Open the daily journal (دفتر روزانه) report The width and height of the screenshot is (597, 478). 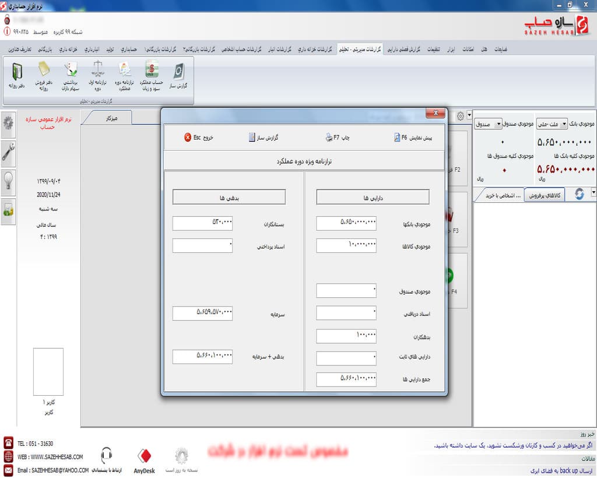[16, 76]
